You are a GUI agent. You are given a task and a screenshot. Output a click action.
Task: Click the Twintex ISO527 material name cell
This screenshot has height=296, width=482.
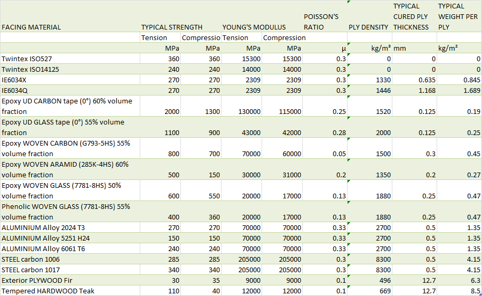70,59
